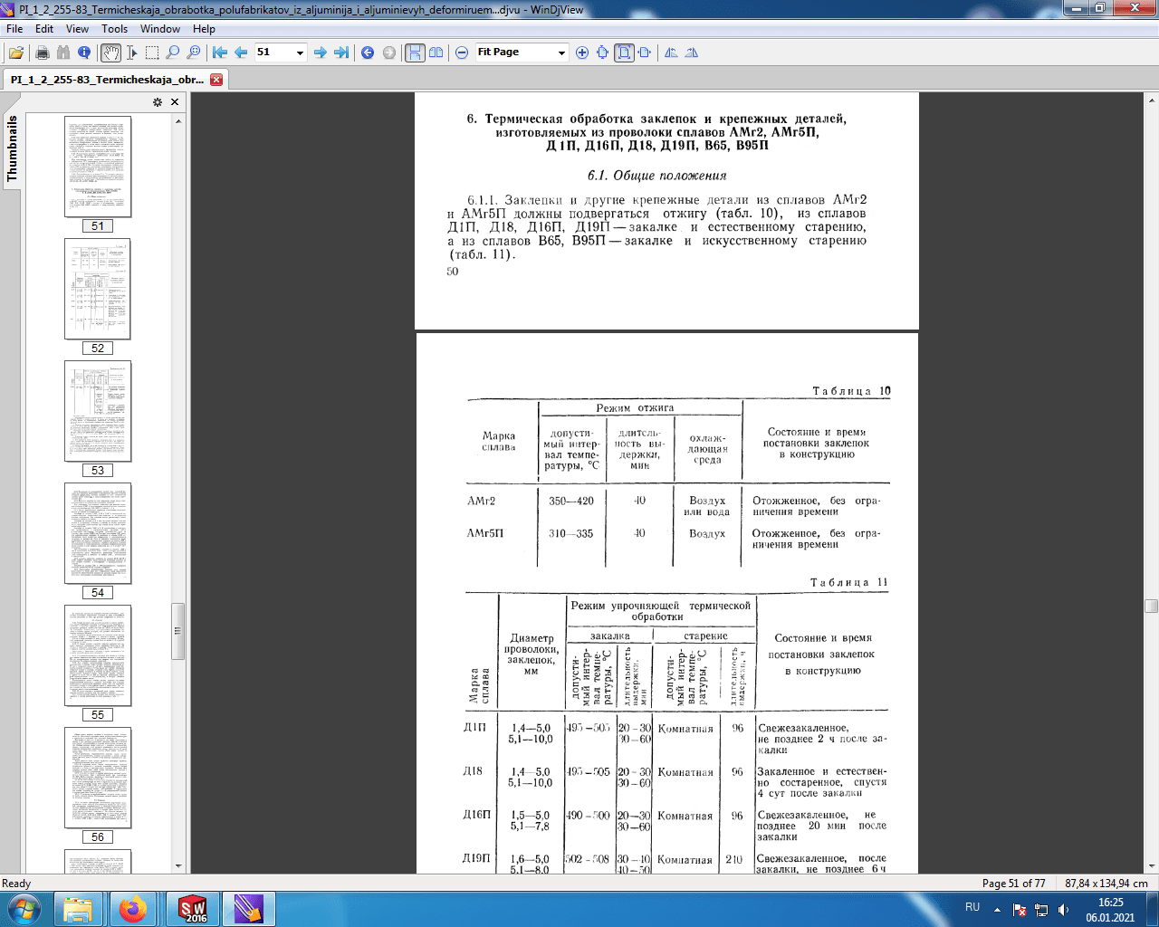Rotate page left icon
Image resolution: width=1159 pixels, height=927 pixels.
tap(671, 53)
